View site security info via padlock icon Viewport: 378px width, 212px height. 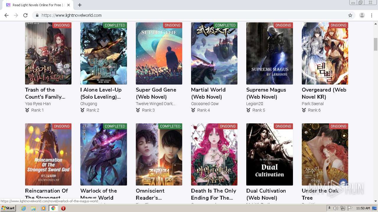click(x=37, y=15)
